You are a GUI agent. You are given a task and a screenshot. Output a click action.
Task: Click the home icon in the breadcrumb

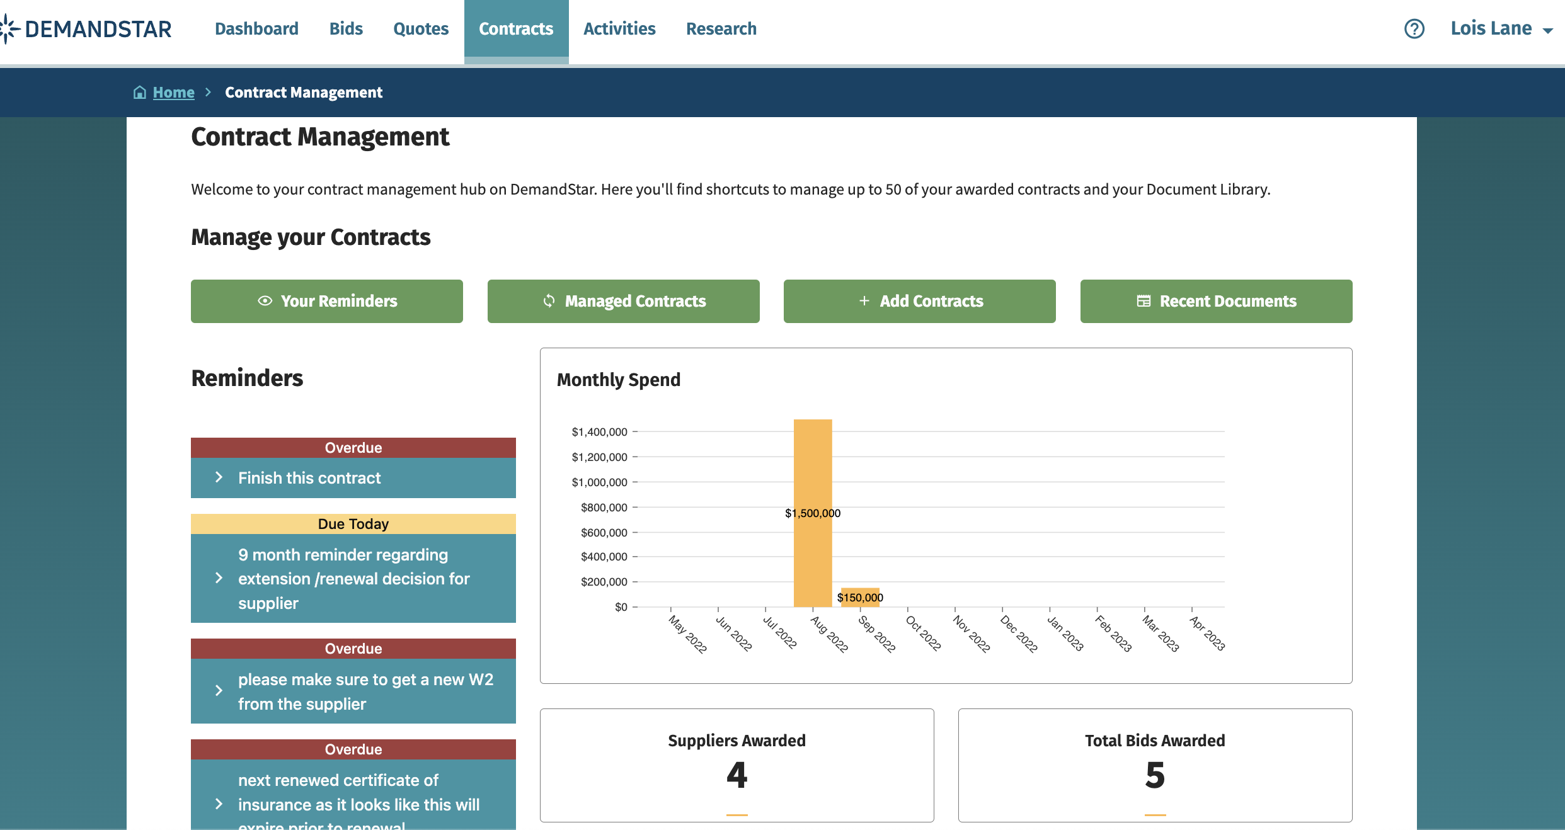pos(140,92)
